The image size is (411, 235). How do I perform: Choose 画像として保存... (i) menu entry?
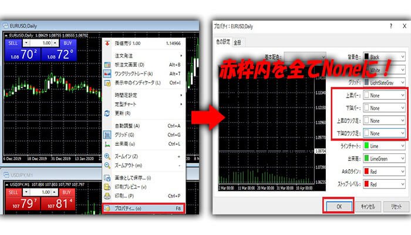pos(144,178)
